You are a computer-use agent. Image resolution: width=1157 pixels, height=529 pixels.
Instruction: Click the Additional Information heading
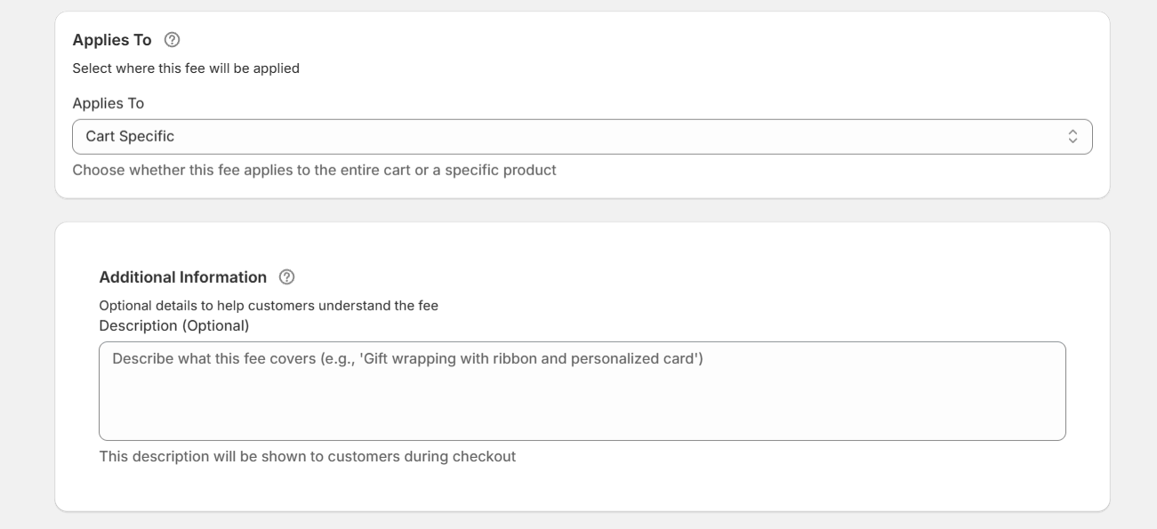[x=182, y=277]
